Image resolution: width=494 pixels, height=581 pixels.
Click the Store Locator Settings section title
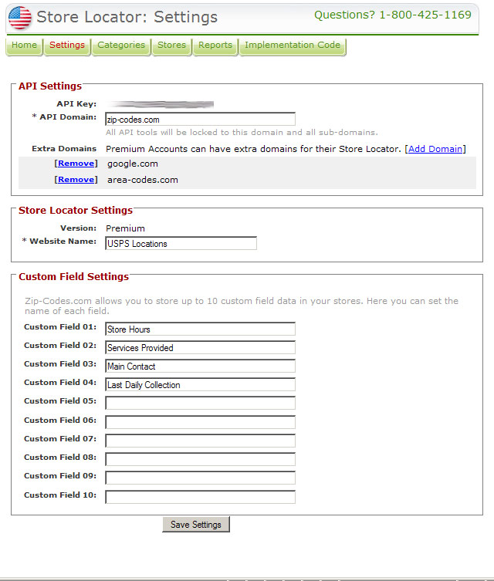tap(76, 211)
